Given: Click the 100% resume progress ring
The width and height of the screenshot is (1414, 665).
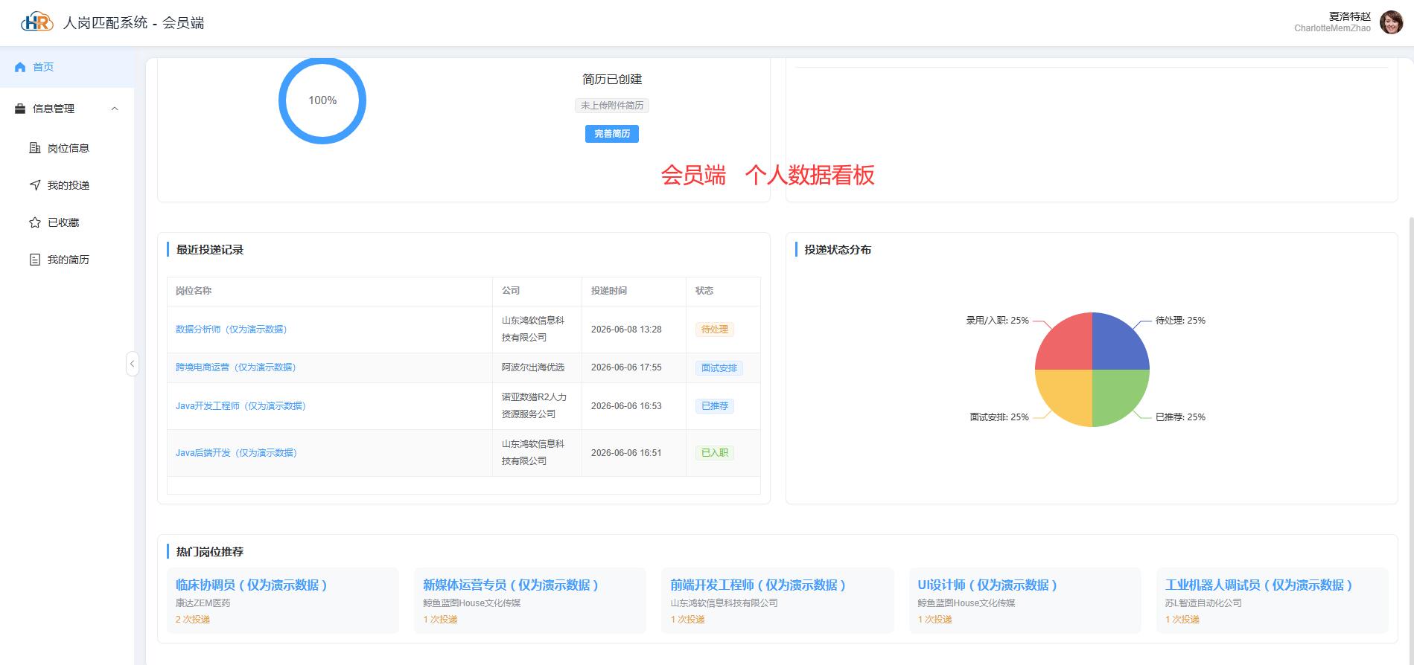Looking at the screenshot, I should (x=322, y=100).
